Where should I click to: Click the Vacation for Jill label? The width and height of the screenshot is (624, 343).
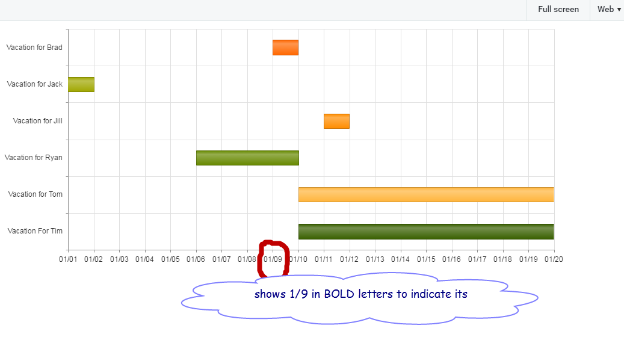(x=37, y=120)
